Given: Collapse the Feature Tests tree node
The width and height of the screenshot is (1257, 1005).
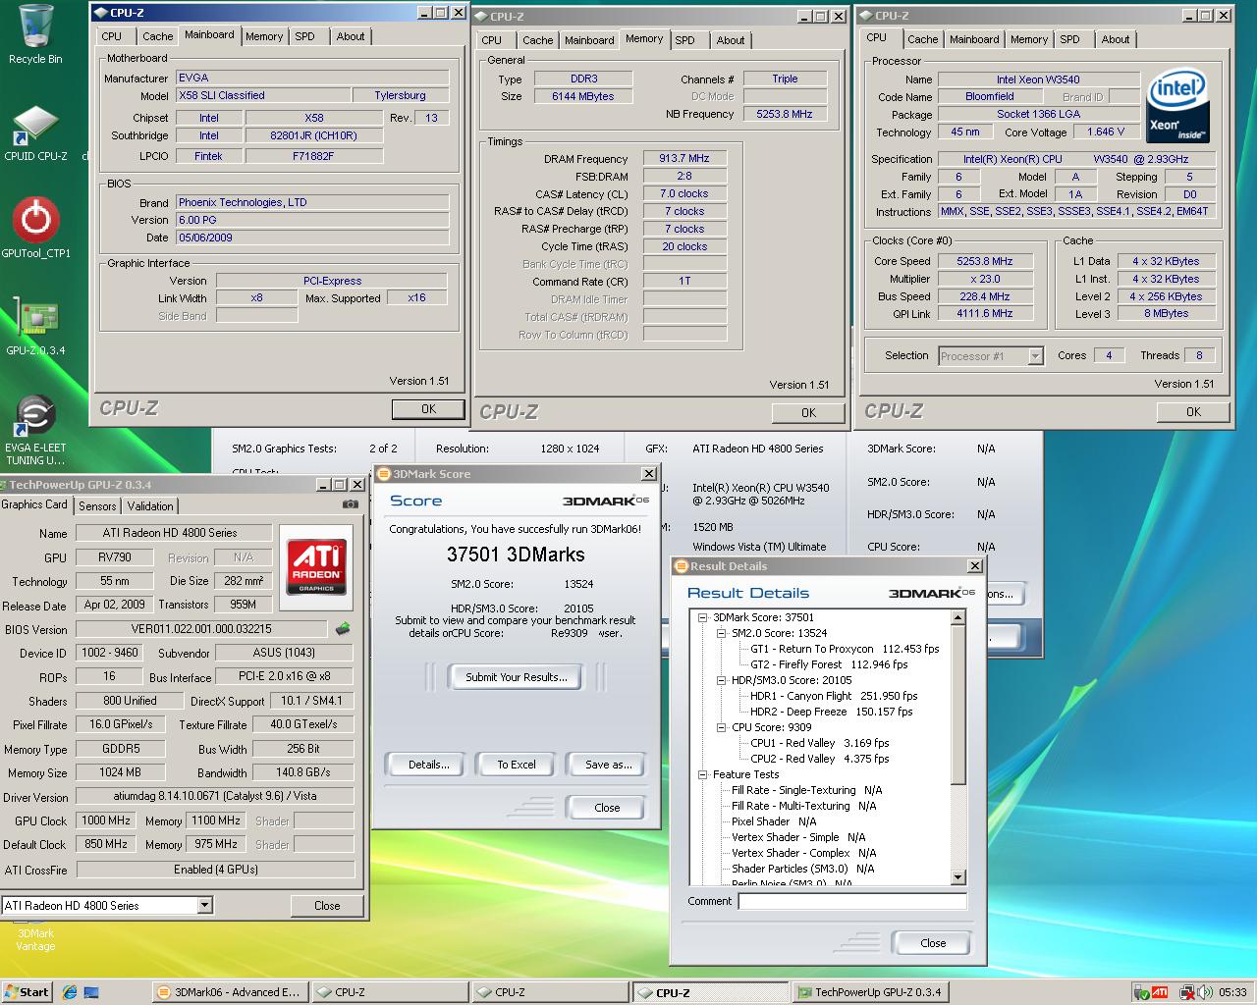Looking at the screenshot, I should click(x=703, y=774).
